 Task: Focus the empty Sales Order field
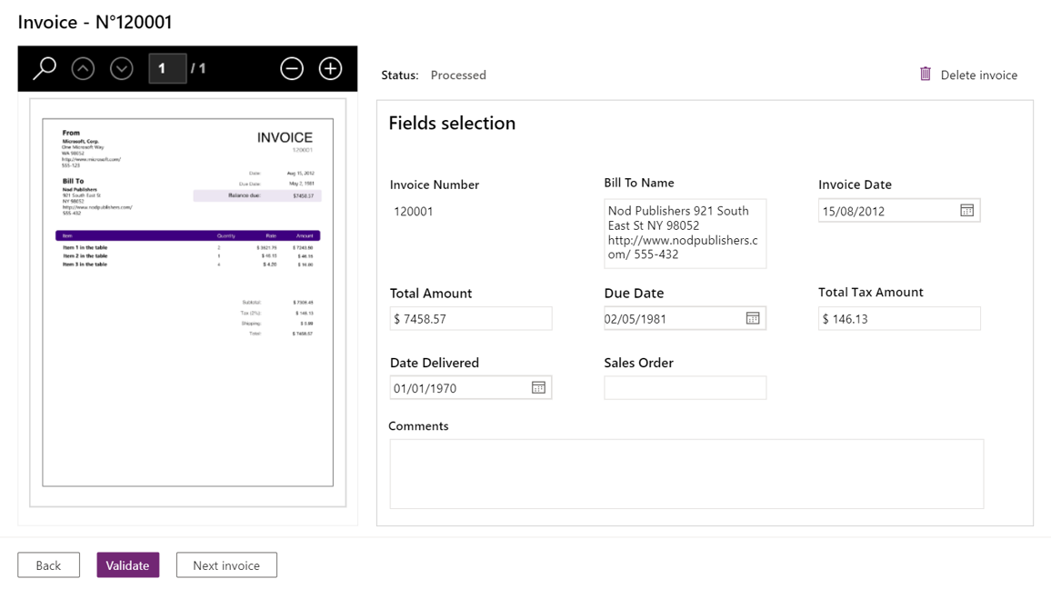coord(685,388)
